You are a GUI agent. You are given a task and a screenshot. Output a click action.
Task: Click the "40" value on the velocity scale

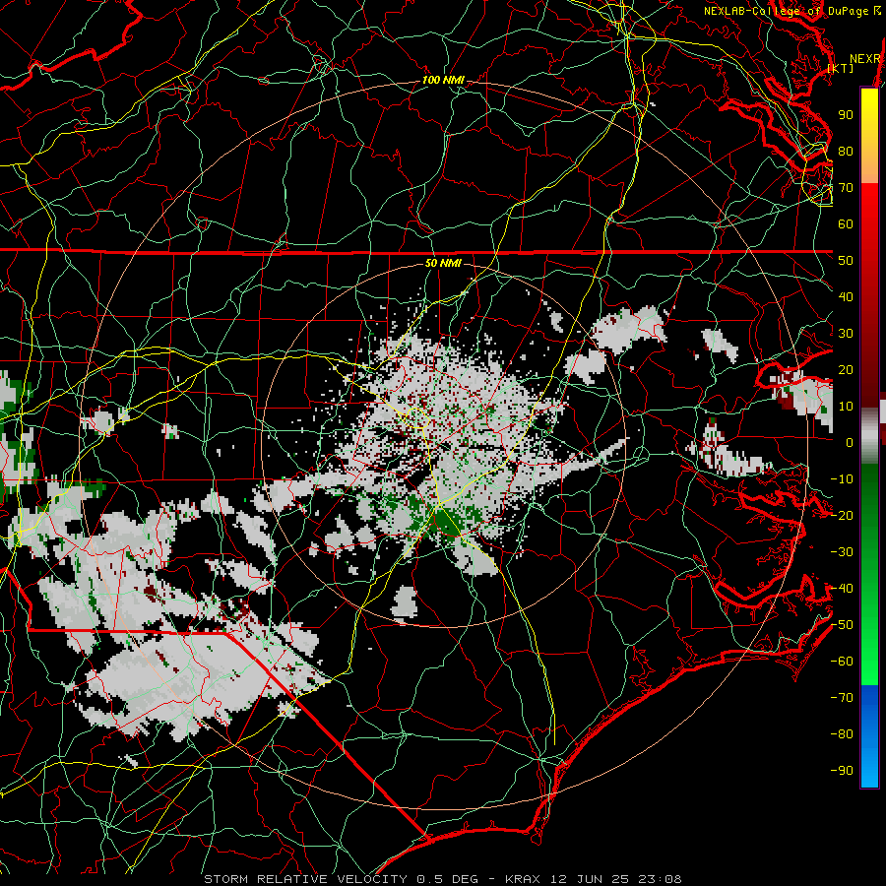pos(846,297)
